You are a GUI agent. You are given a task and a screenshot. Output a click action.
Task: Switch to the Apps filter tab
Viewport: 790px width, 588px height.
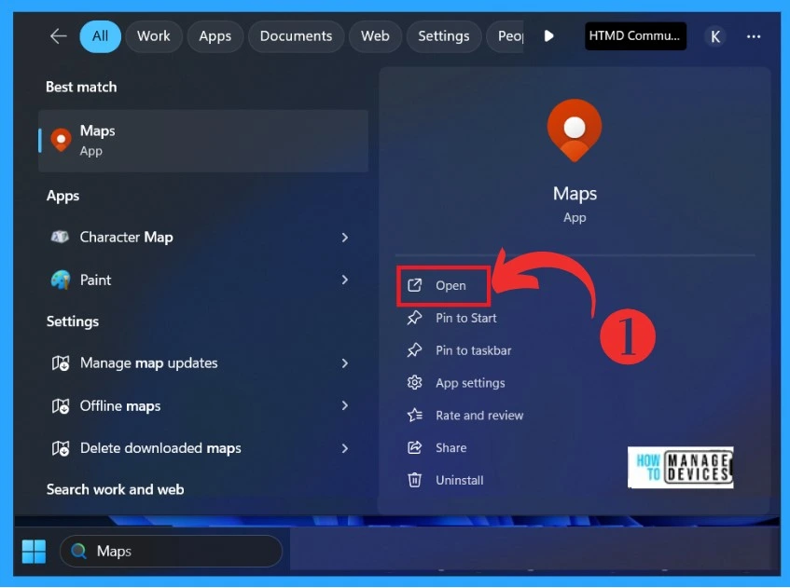(215, 36)
